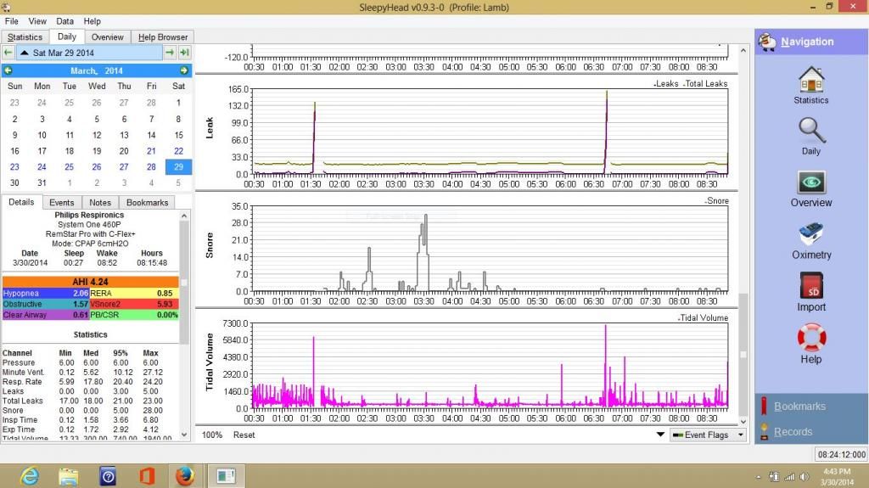Open the Bookmarks tab in details pane
Screen dimensions: 869x488
(148, 202)
